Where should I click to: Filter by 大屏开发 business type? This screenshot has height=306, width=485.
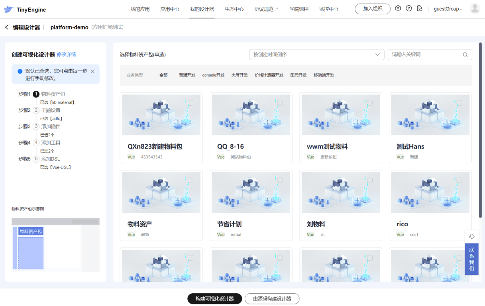pos(240,75)
